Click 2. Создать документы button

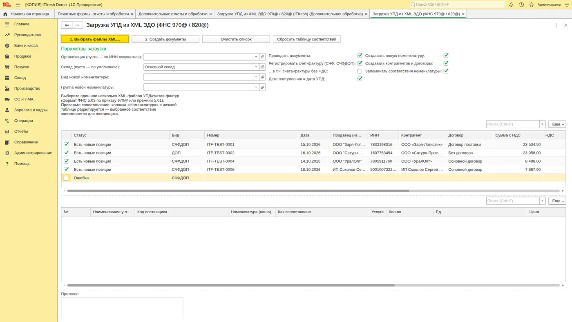pos(165,39)
